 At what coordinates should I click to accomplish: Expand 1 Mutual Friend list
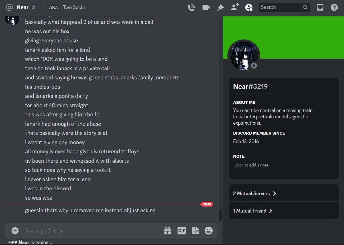[x=284, y=211]
